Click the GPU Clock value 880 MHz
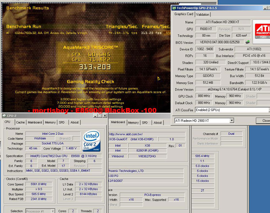The image size is (270, 213). (204, 96)
